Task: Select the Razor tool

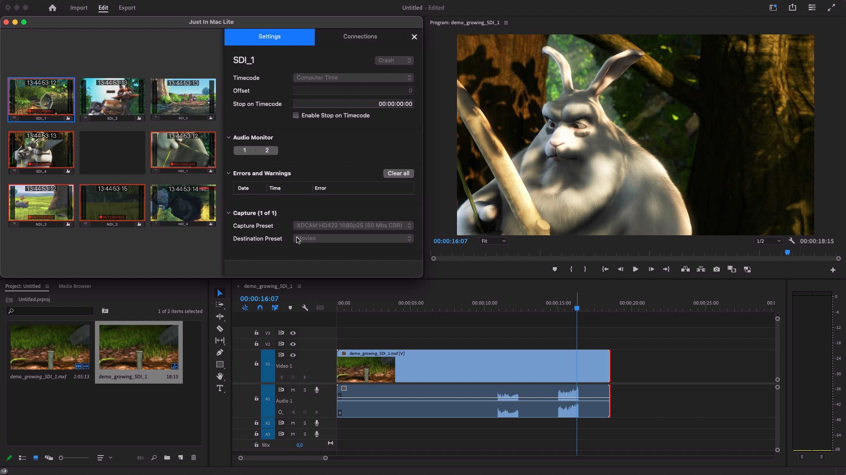Action: [220, 329]
